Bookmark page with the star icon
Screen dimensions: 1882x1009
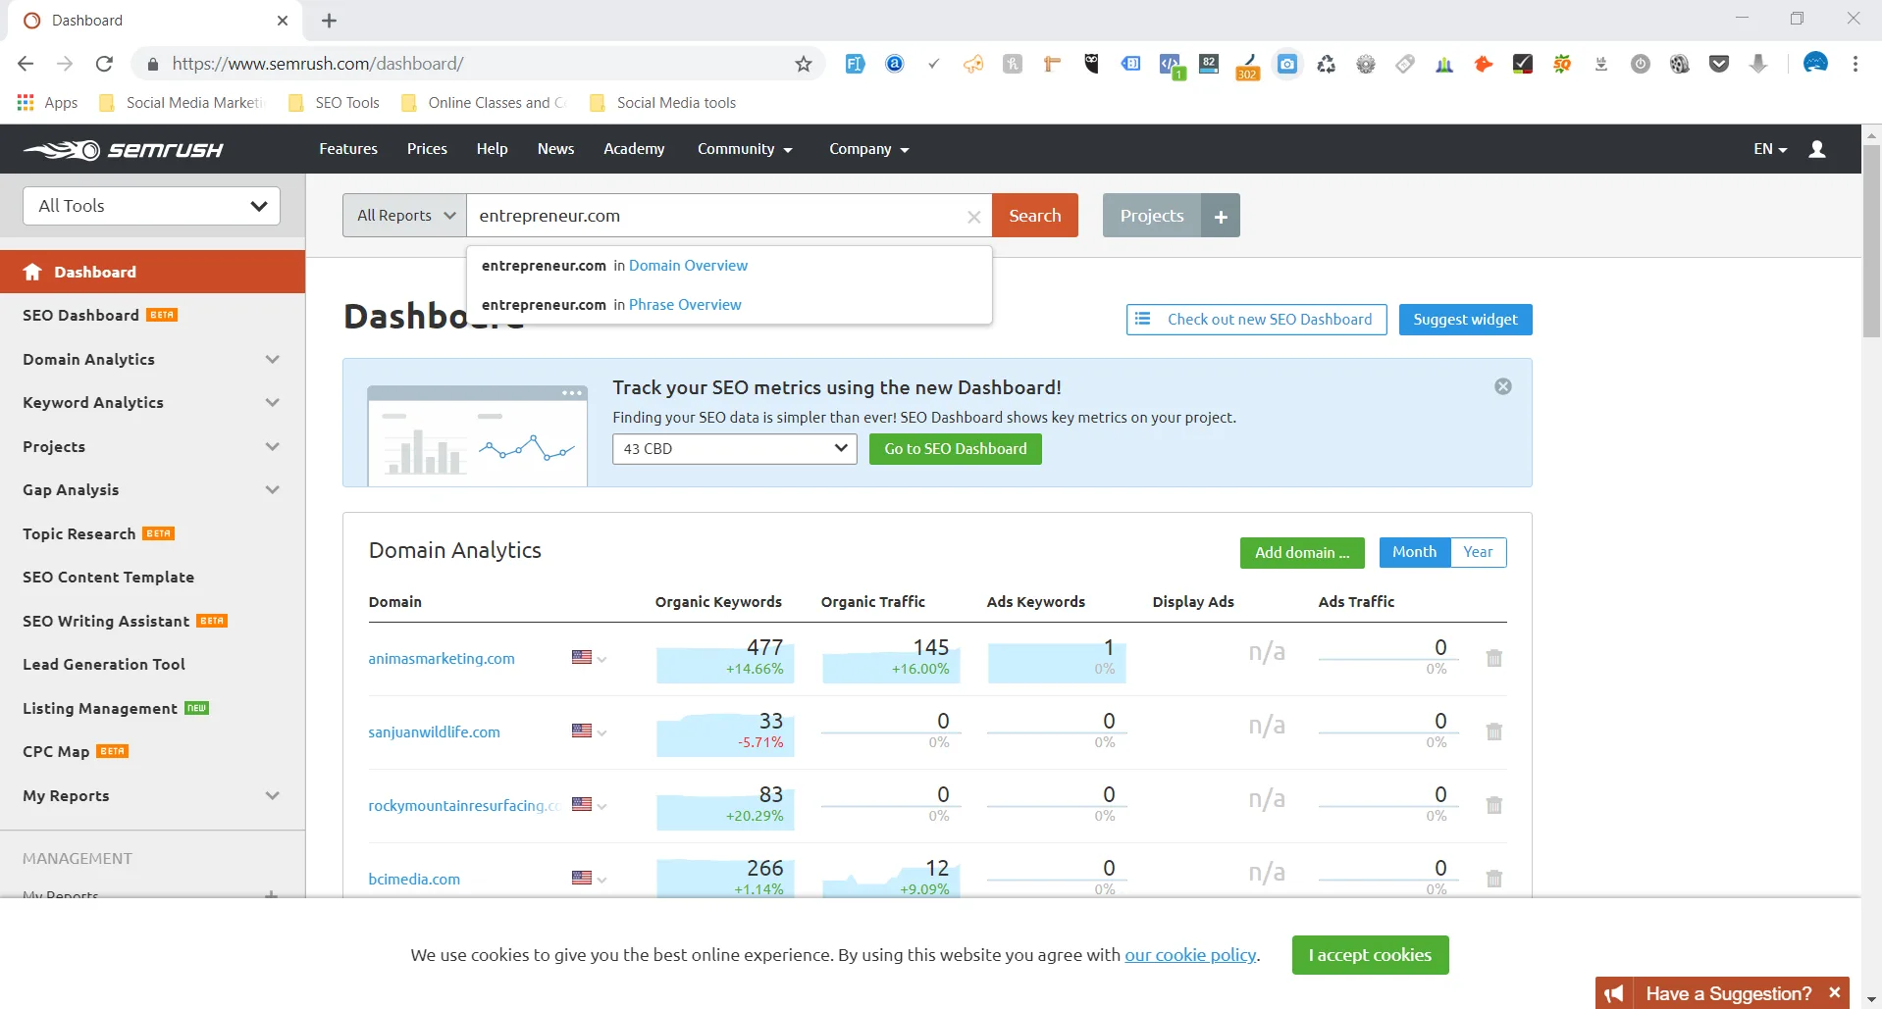click(804, 64)
